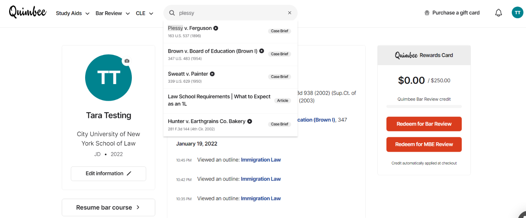The image size is (526, 218).
Task: Open the notifications bell
Action: click(499, 13)
